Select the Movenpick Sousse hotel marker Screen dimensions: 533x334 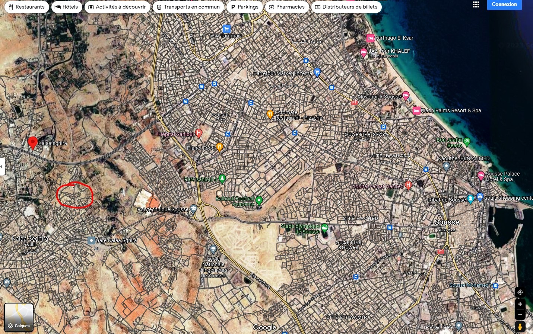(x=406, y=96)
